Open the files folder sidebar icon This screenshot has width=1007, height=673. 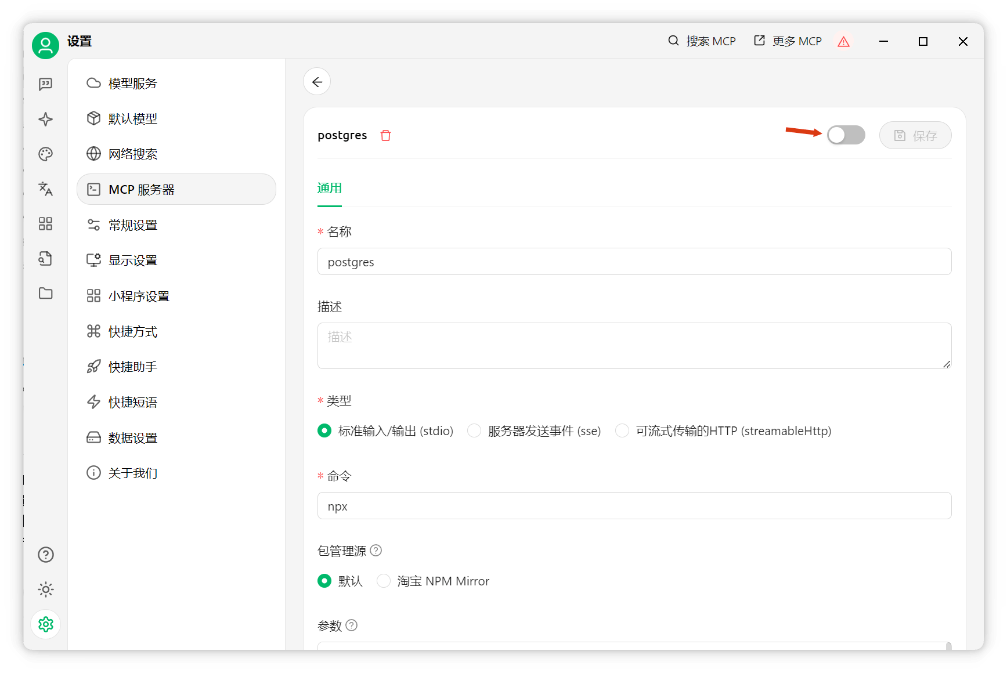pos(45,293)
